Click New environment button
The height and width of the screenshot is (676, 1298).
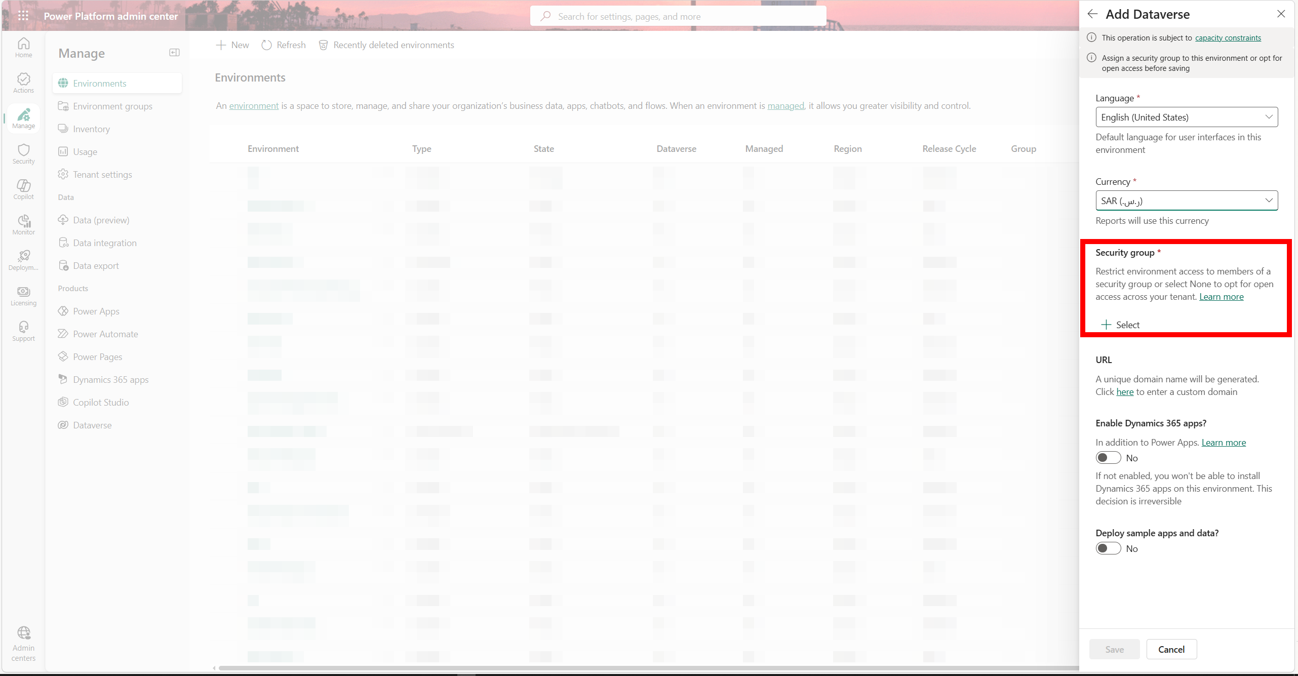click(x=232, y=45)
